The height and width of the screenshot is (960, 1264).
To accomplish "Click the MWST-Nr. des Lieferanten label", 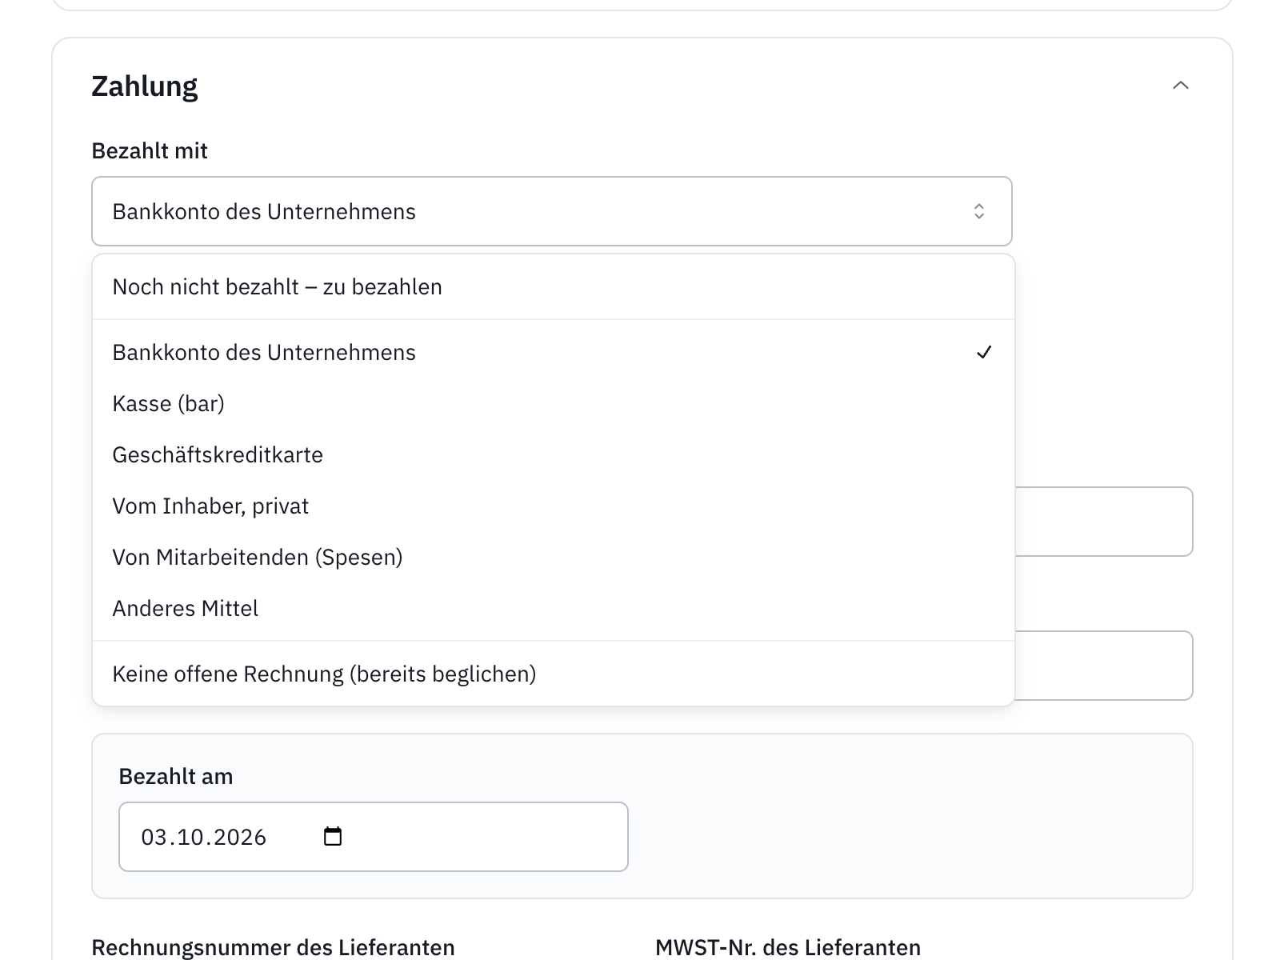I will 788,948.
